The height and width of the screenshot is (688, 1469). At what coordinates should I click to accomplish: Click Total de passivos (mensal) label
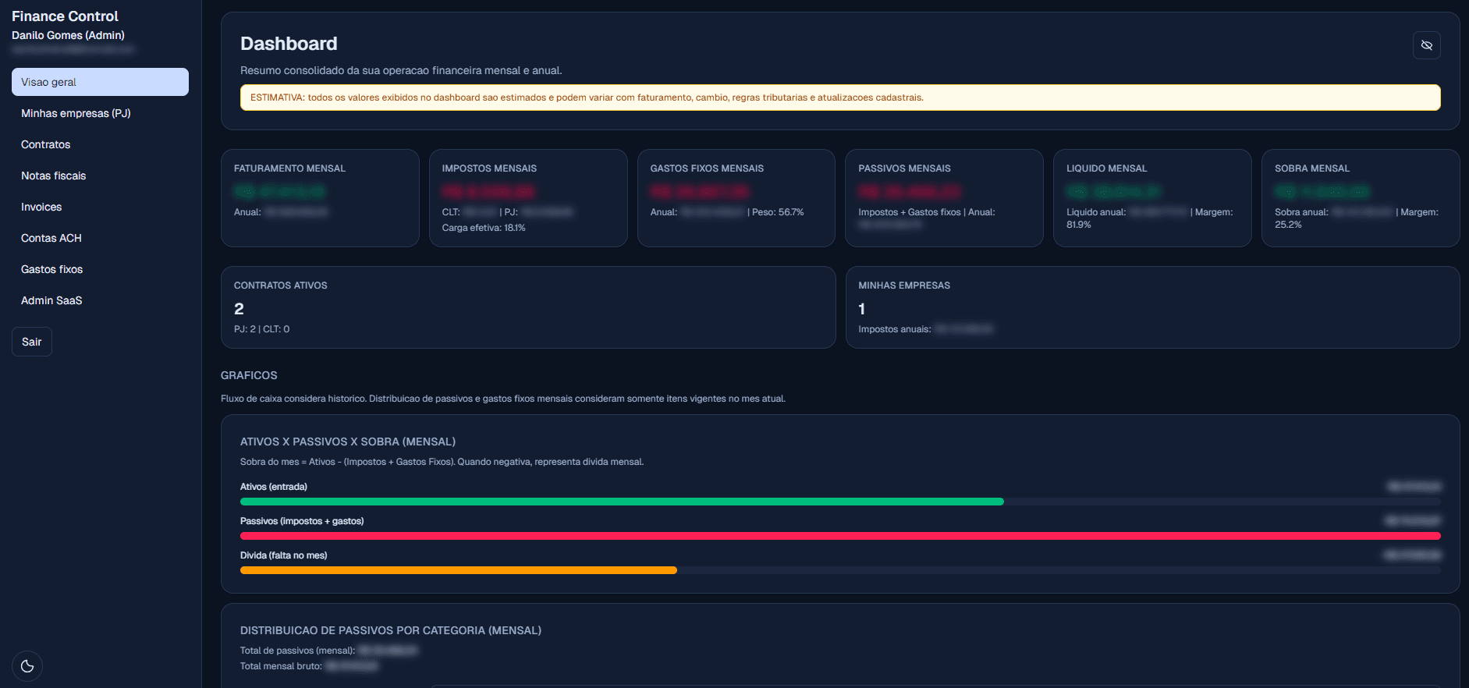(x=297, y=651)
